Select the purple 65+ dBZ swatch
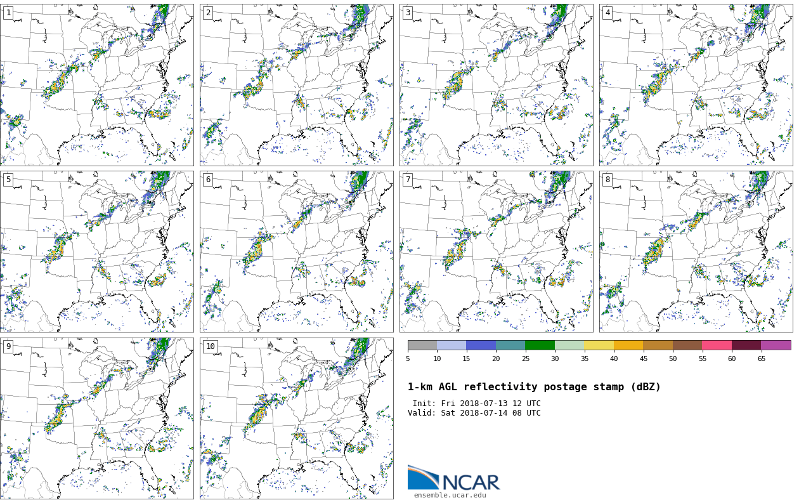Image resolution: width=799 pixels, height=500 pixels. click(x=776, y=345)
